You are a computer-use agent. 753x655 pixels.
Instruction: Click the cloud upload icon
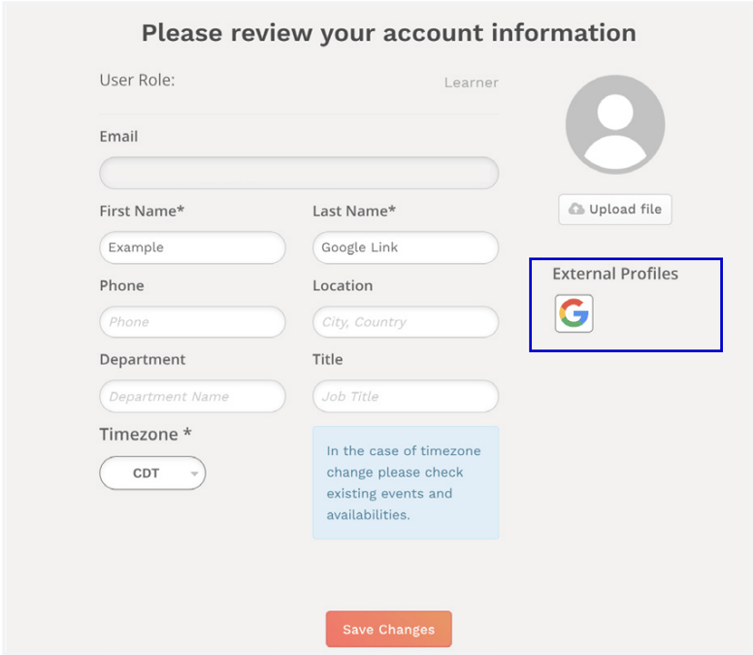click(575, 209)
